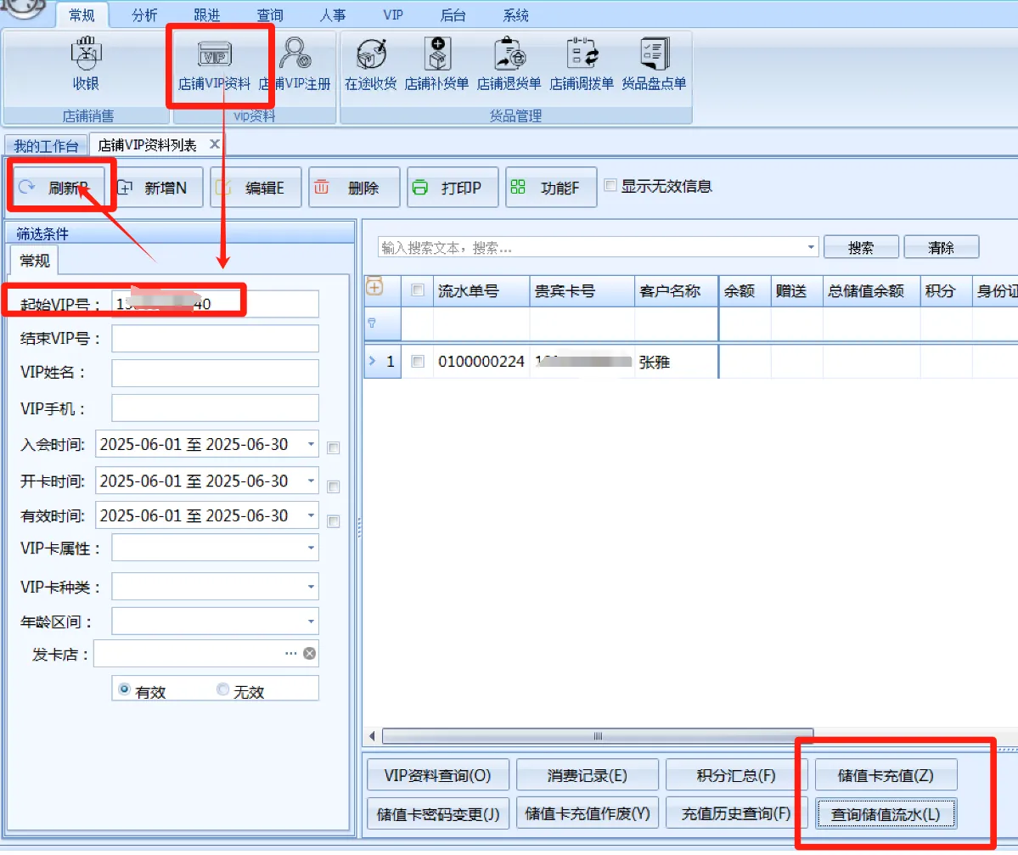Viewport: 1018px width, 855px height.
Task: Click the 店铺VIP注册 icon
Action: point(295,65)
